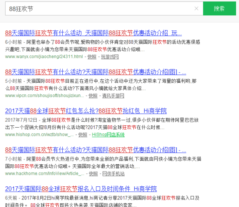Click the snippet text starting 6小时前 - 阿里也举办了
The height and width of the screenshot is (207, 239).
[x=103, y=46]
